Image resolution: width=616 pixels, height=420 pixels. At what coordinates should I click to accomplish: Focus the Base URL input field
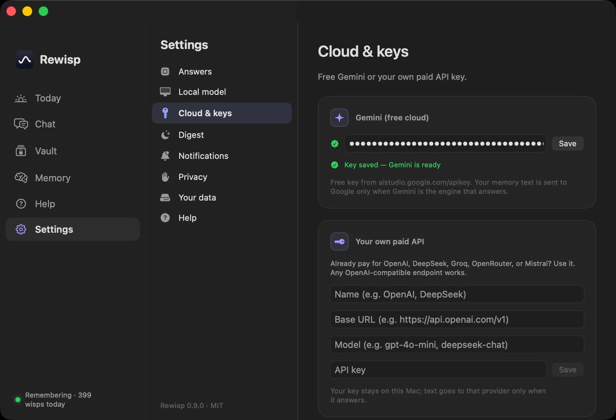[457, 319]
